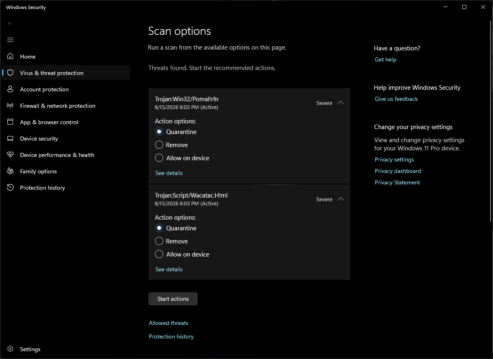Select Allow on device for Trojan:Script/Wacatac.H!ml

pyautogui.click(x=159, y=254)
